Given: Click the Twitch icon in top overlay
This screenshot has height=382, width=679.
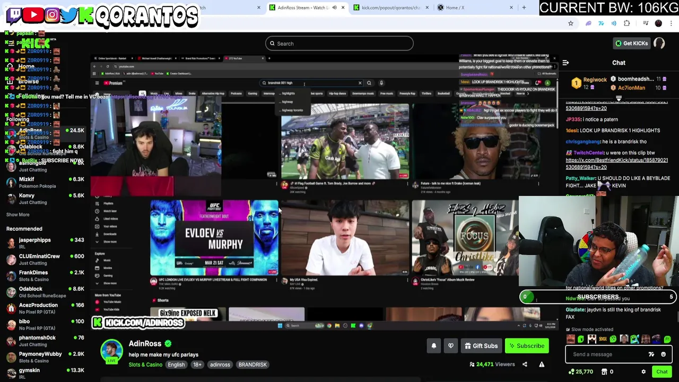Looking at the screenshot, I should tap(14, 15).
